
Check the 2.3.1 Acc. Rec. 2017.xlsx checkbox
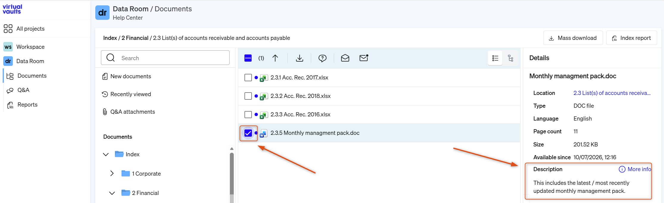tap(248, 78)
